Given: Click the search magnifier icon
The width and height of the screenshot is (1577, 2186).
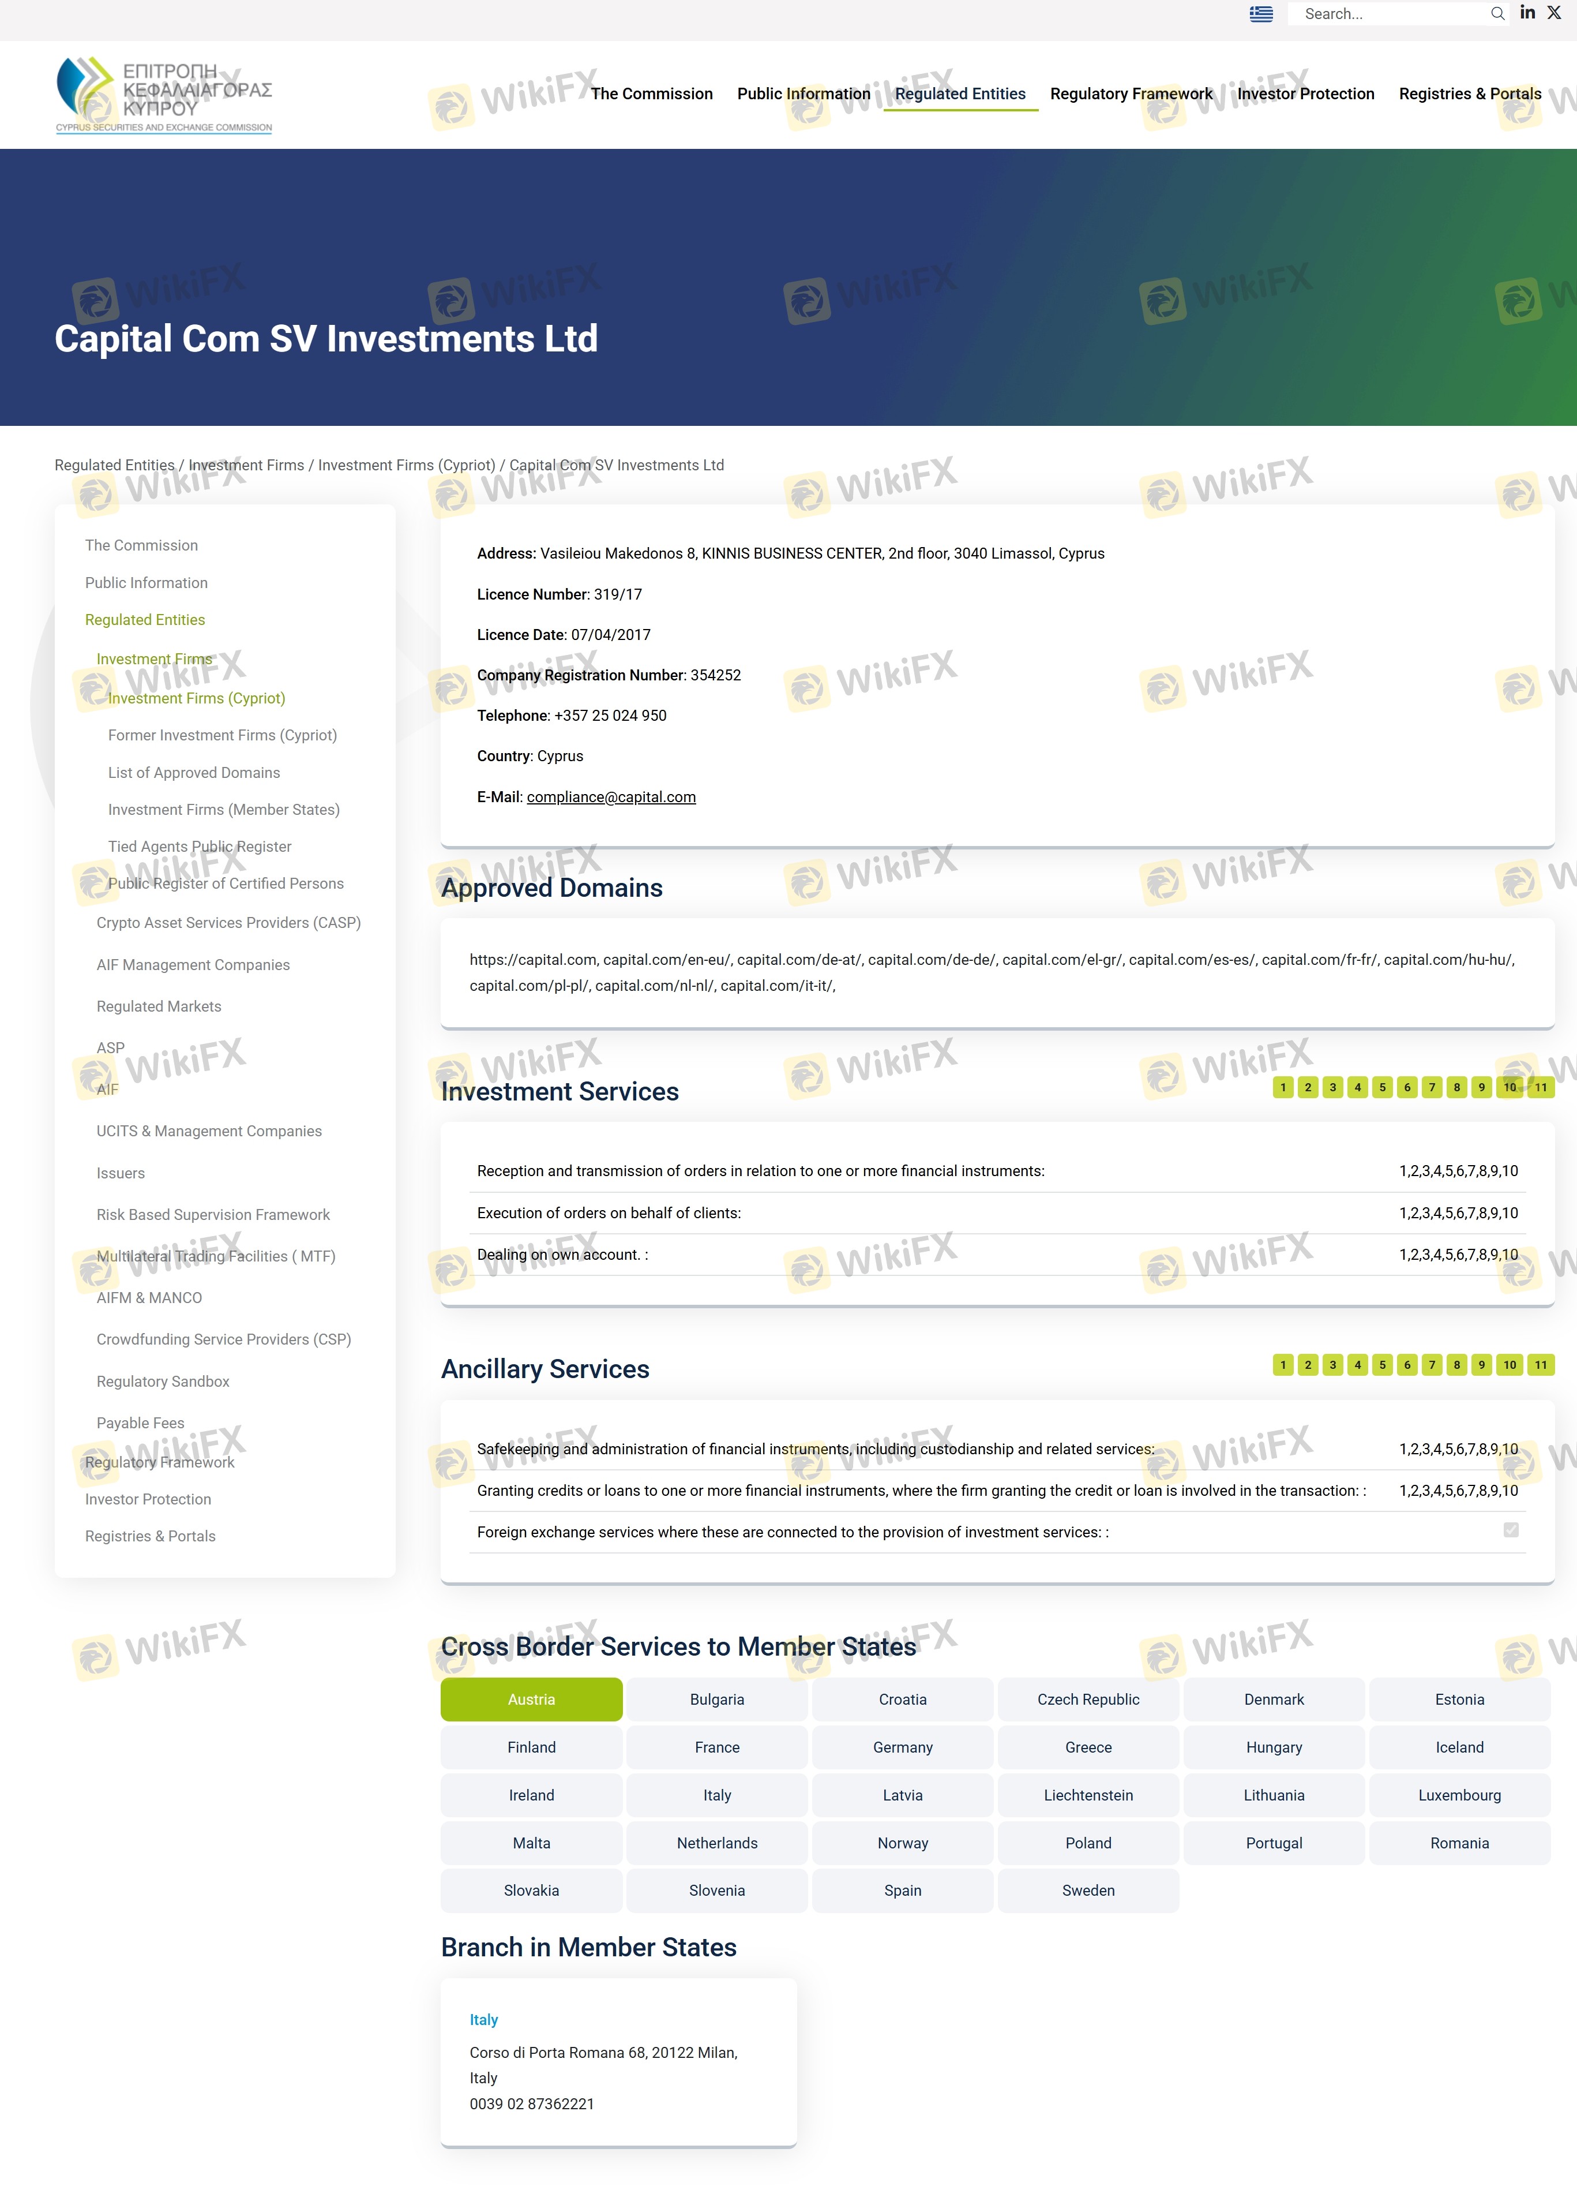Looking at the screenshot, I should (1497, 13).
